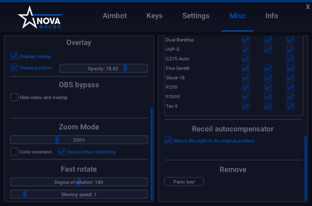Uncheck Return the sight to its original position
Screen dimensions: 312x206
coord(168,141)
